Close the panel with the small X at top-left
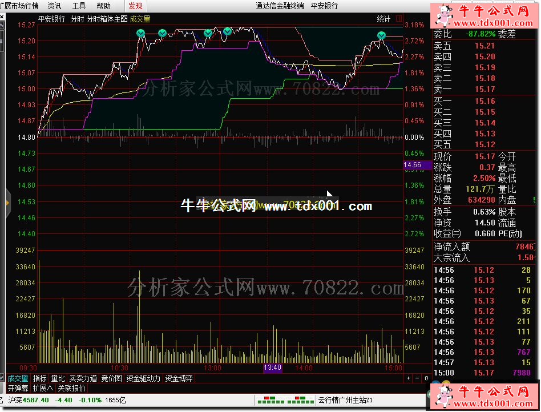The width and height of the screenshot is (541, 412). click(2, 16)
